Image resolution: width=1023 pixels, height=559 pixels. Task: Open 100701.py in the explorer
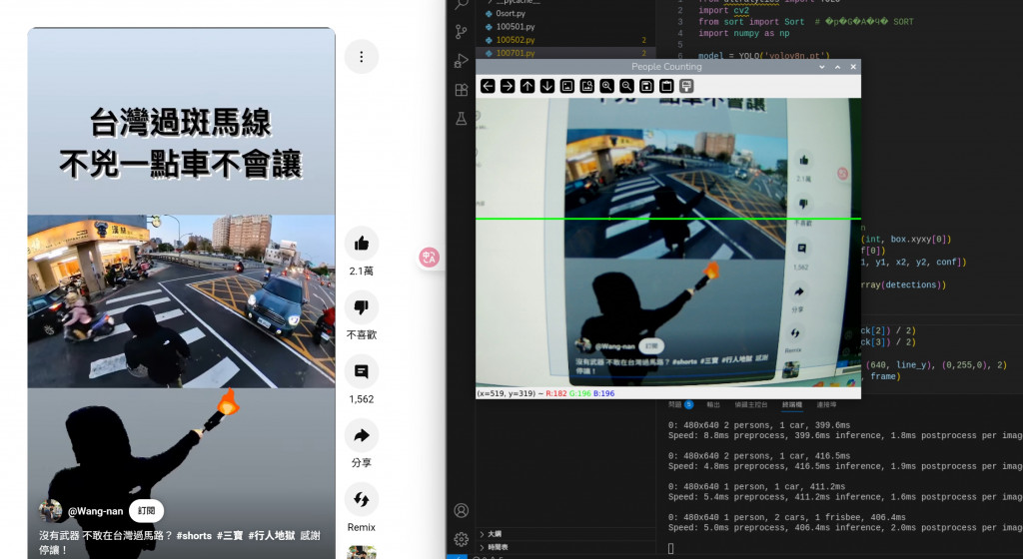[x=514, y=53]
